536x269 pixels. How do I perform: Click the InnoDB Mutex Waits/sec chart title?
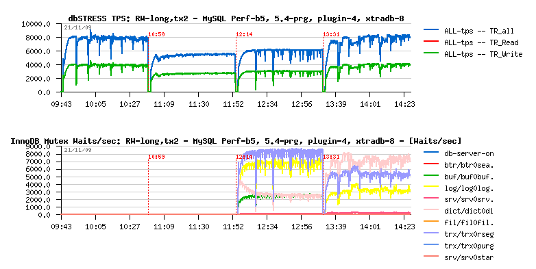(236, 141)
